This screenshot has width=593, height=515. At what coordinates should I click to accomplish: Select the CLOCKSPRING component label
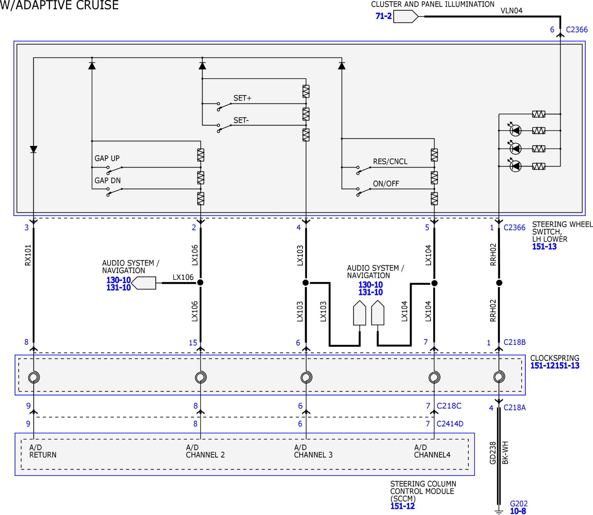[x=555, y=358]
